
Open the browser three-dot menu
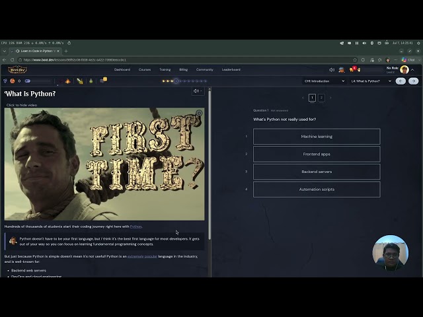click(395, 60)
